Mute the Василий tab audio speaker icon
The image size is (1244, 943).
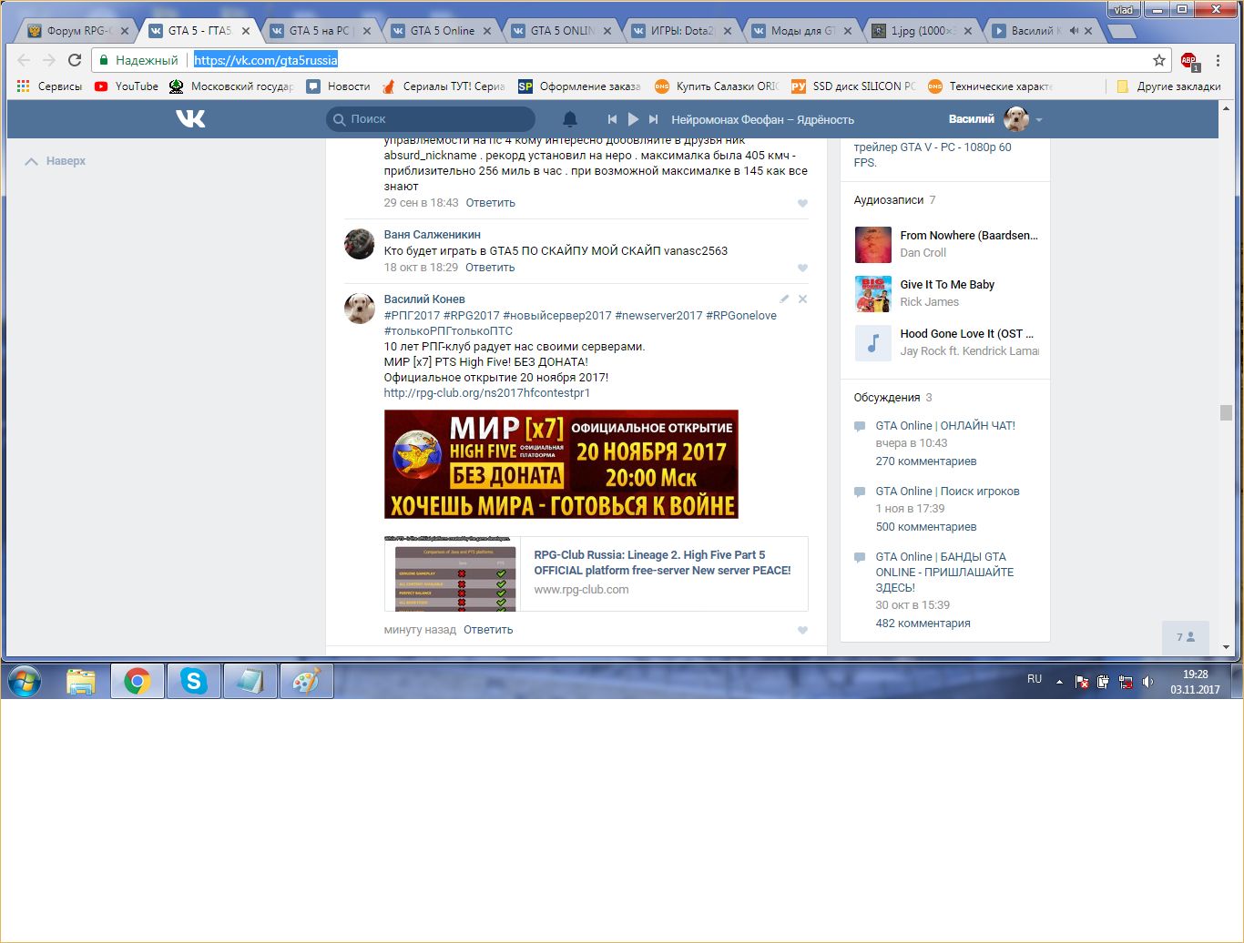coord(1074,31)
